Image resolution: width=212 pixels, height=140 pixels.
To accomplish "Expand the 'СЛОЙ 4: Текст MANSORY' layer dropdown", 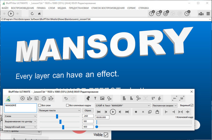I will [123, 105].
